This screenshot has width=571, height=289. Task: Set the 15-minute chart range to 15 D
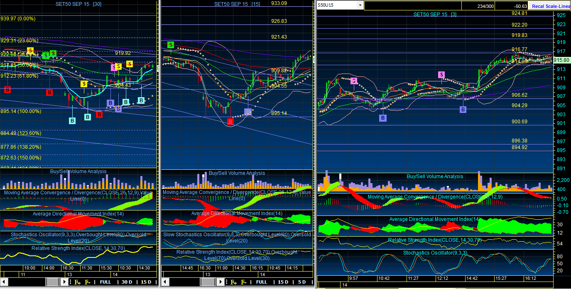click(x=283, y=282)
